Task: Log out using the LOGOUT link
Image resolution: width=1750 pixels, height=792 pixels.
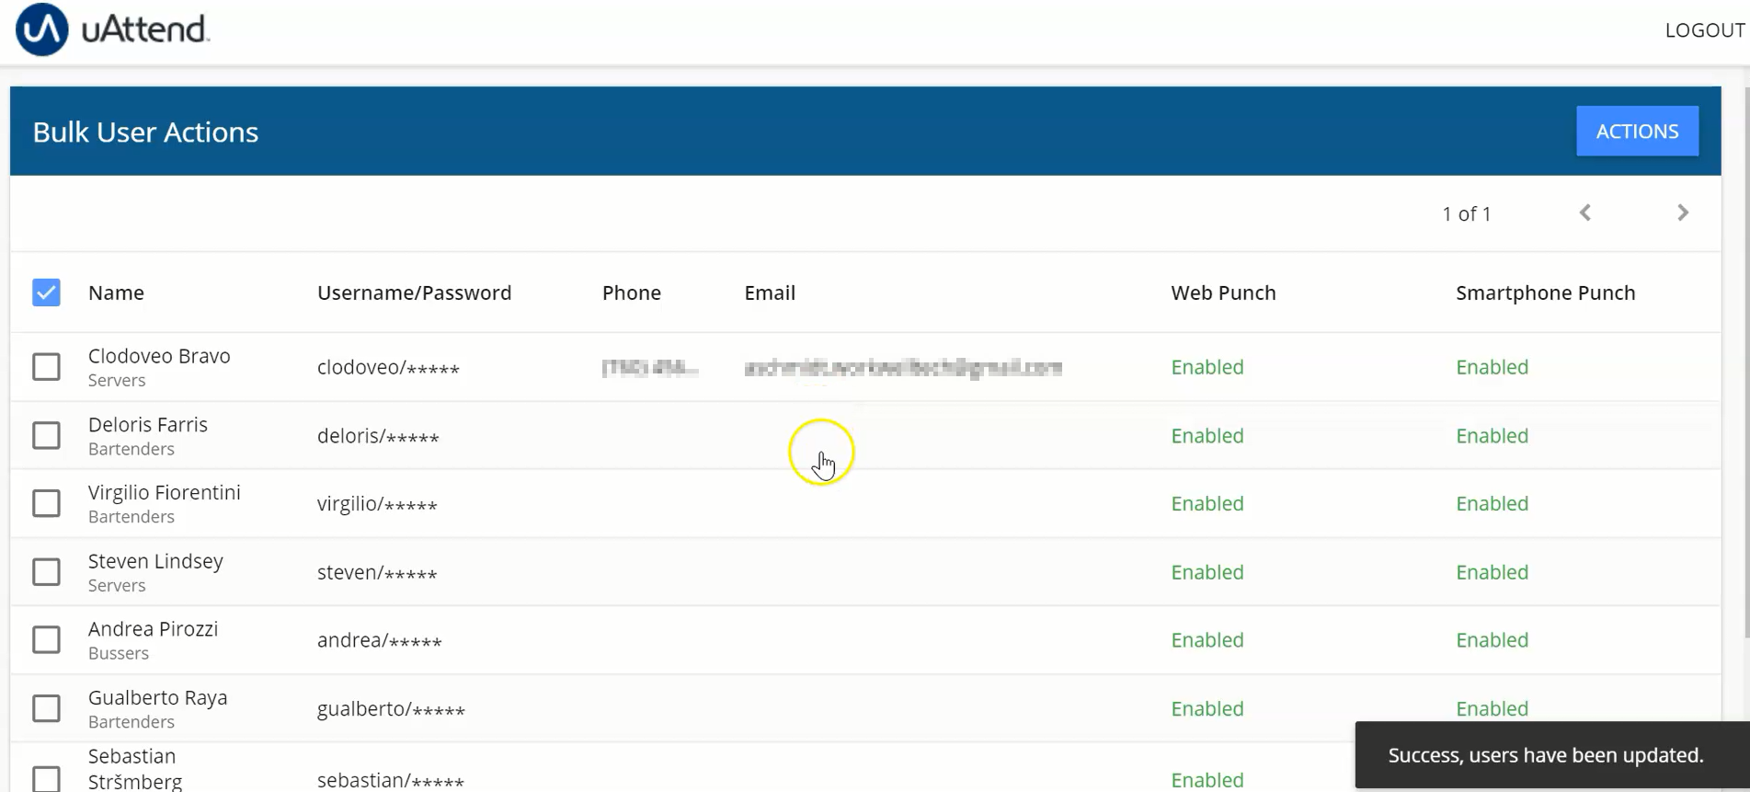Action: click(1705, 30)
